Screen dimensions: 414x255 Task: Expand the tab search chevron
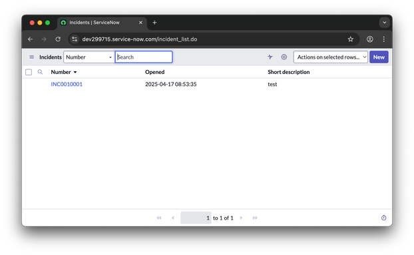pyautogui.click(x=385, y=23)
